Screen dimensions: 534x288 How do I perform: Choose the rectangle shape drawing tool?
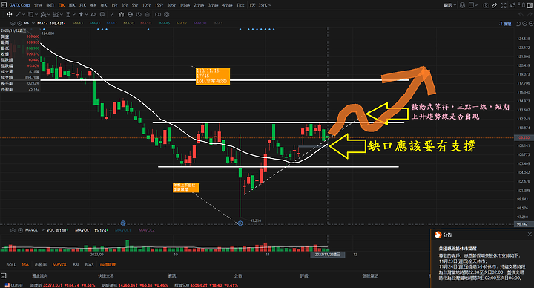30,14
